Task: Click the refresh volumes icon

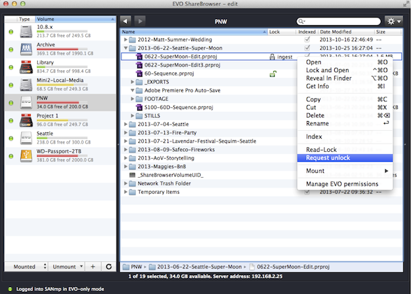Action: 109,267
